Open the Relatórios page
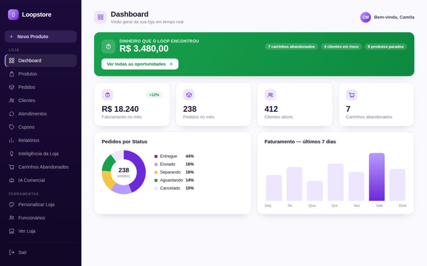Viewport: 427px width, 266px height. pyautogui.click(x=41, y=140)
